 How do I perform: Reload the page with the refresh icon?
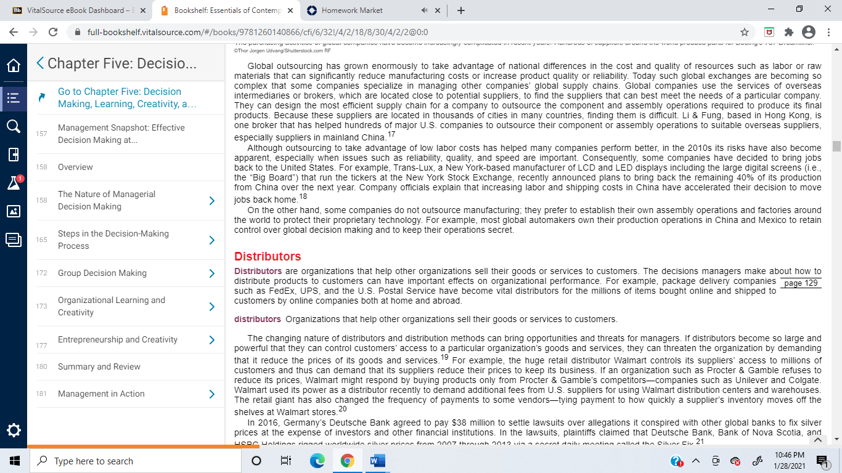(x=53, y=32)
